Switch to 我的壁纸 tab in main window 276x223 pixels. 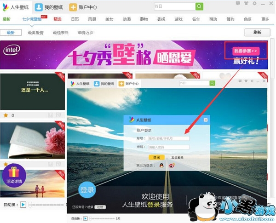click(x=49, y=7)
